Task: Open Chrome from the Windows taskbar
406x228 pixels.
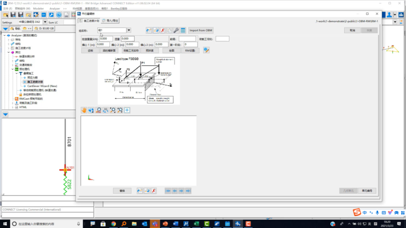Action: coord(114,224)
